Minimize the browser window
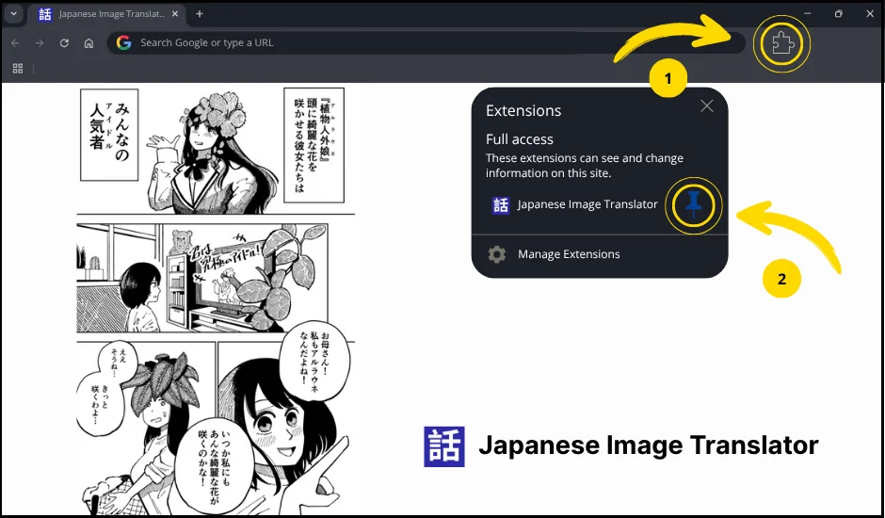This screenshot has height=518, width=885. [x=808, y=13]
